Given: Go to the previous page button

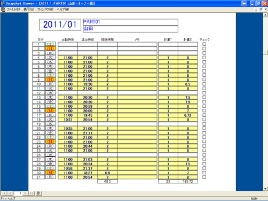Looking at the screenshot, I should (x=10, y=193).
